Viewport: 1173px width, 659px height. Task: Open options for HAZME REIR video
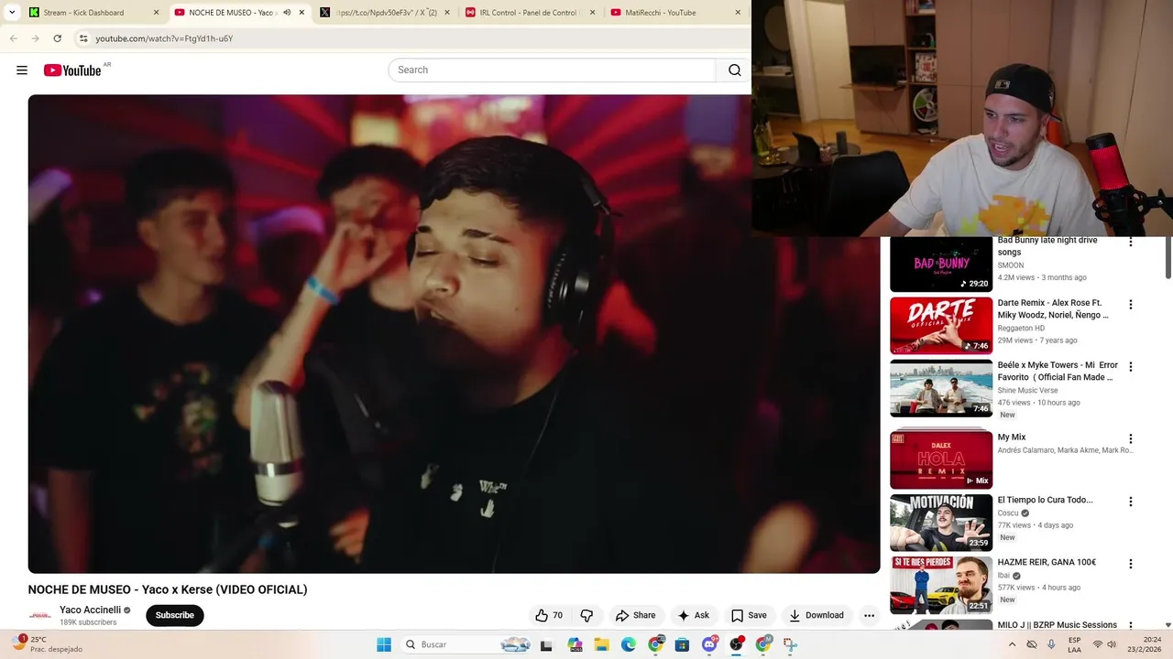(x=1130, y=564)
